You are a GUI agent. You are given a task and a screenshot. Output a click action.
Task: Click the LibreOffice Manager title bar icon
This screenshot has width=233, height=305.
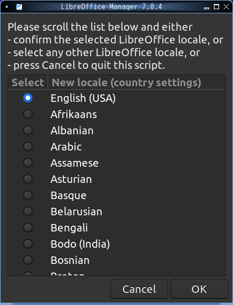[19, 7]
